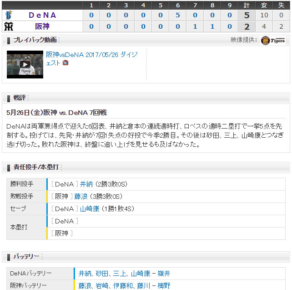Click the Tigers video provider logo
The width and height of the screenshot is (292, 290).
(273, 40)
